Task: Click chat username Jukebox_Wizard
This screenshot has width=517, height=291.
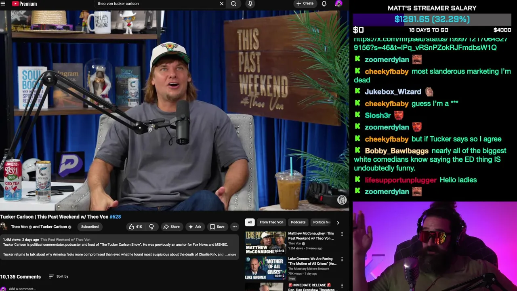Action: tap(393, 92)
